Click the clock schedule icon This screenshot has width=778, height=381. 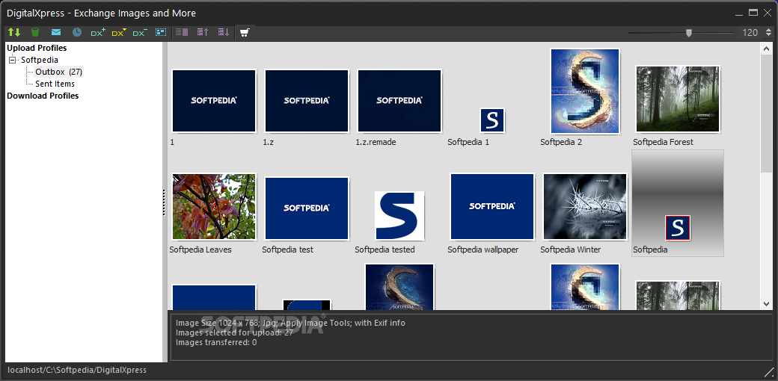77,33
